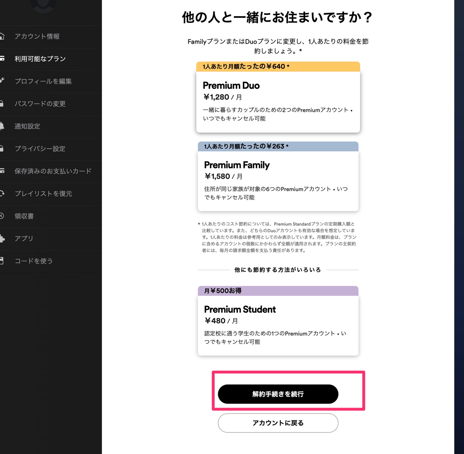464x454 pixels.
Task: Choose the Premium Duo plan card
Action: point(278,102)
